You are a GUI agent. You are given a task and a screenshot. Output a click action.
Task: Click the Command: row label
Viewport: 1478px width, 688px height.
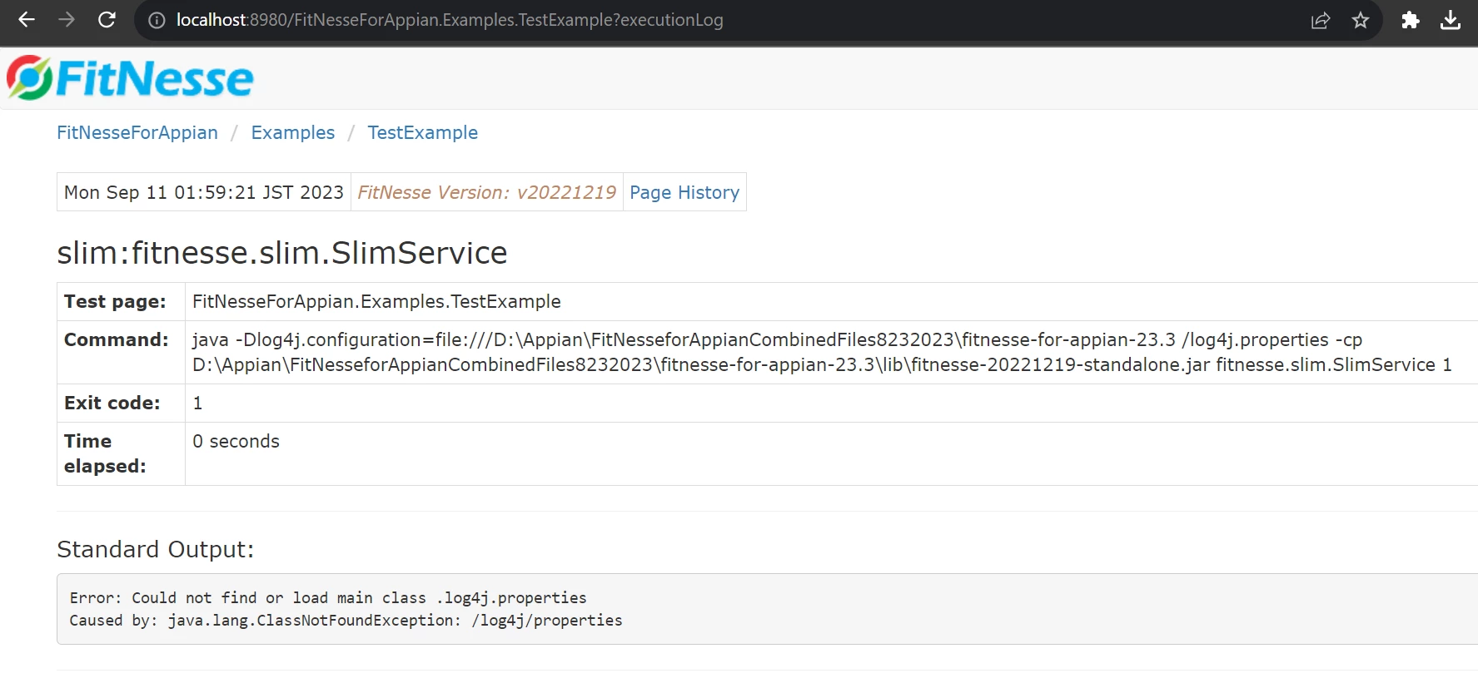[116, 339]
